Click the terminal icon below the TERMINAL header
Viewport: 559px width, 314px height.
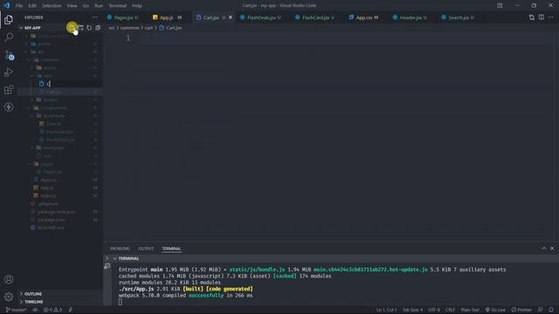(x=107, y=266)
